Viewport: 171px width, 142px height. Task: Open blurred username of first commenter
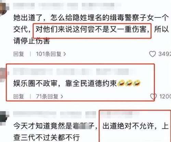click(67, 6)
